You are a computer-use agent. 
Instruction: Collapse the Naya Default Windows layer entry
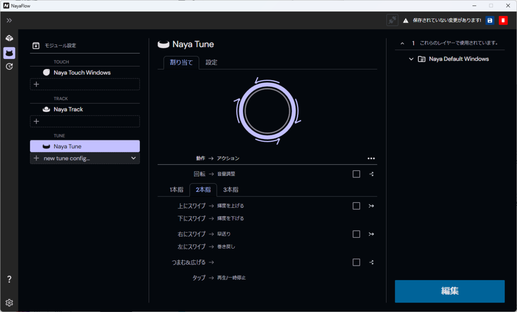pos(411,59)
